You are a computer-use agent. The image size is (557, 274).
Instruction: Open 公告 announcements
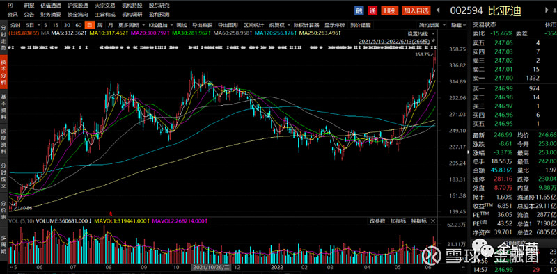(29, 15)
